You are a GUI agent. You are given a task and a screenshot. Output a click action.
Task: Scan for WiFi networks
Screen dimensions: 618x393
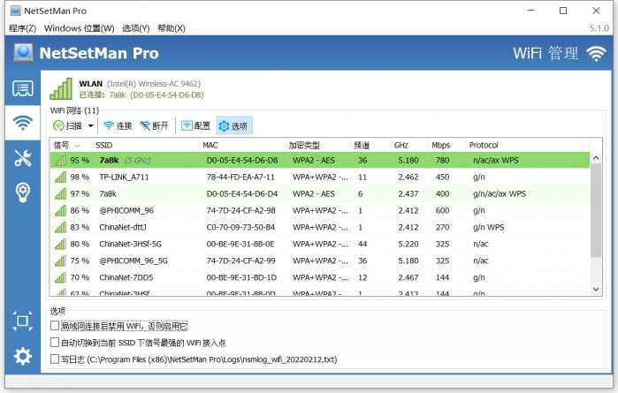(x=67, y=125)
